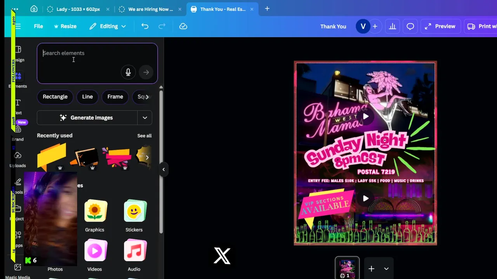
Task: Open the Design sidebar panel
Action: point(17,54)
